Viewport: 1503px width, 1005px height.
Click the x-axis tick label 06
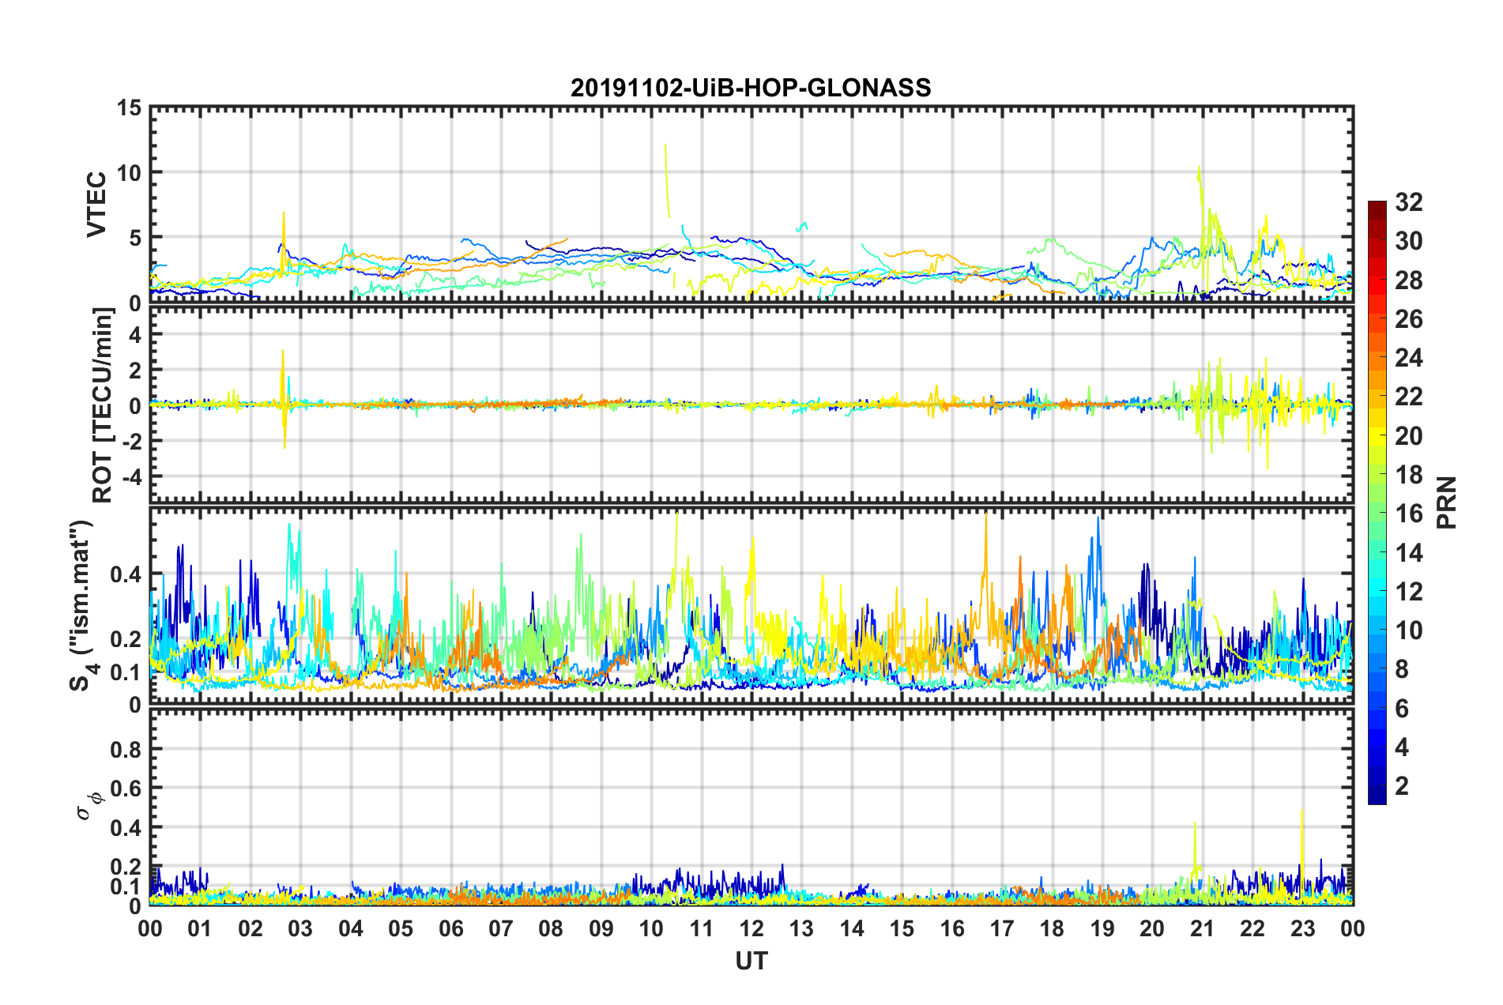(451, 928)
